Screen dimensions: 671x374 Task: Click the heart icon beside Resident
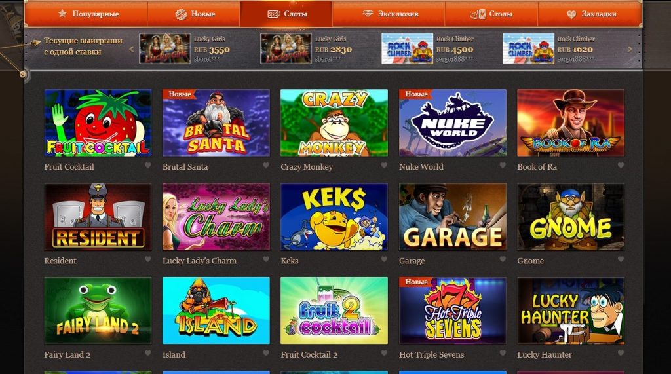[147, 259]
